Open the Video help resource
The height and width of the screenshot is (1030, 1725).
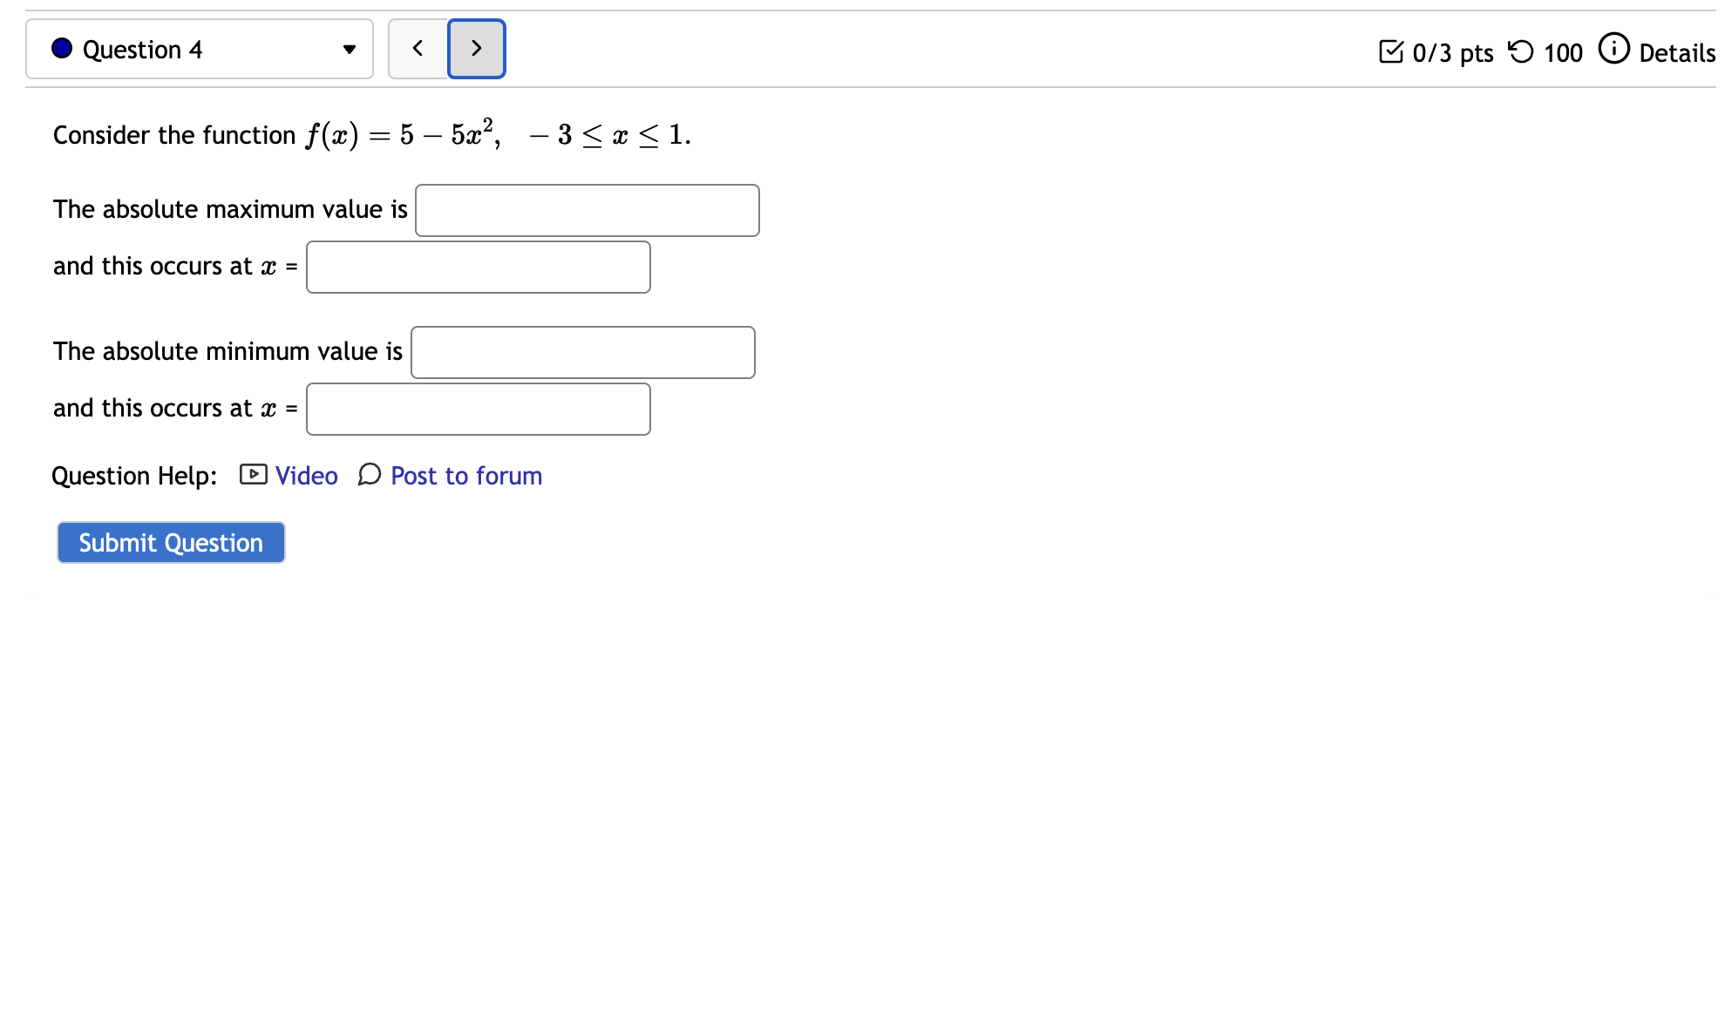pyautogui.click(x=305, y=475)
